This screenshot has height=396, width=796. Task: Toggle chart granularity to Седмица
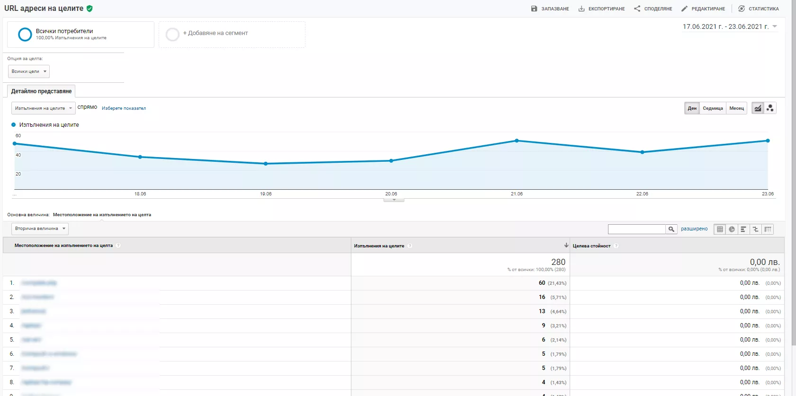tap(713, 108)
